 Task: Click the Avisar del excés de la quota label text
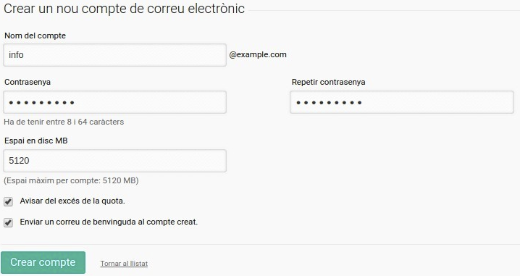point(72,201)
